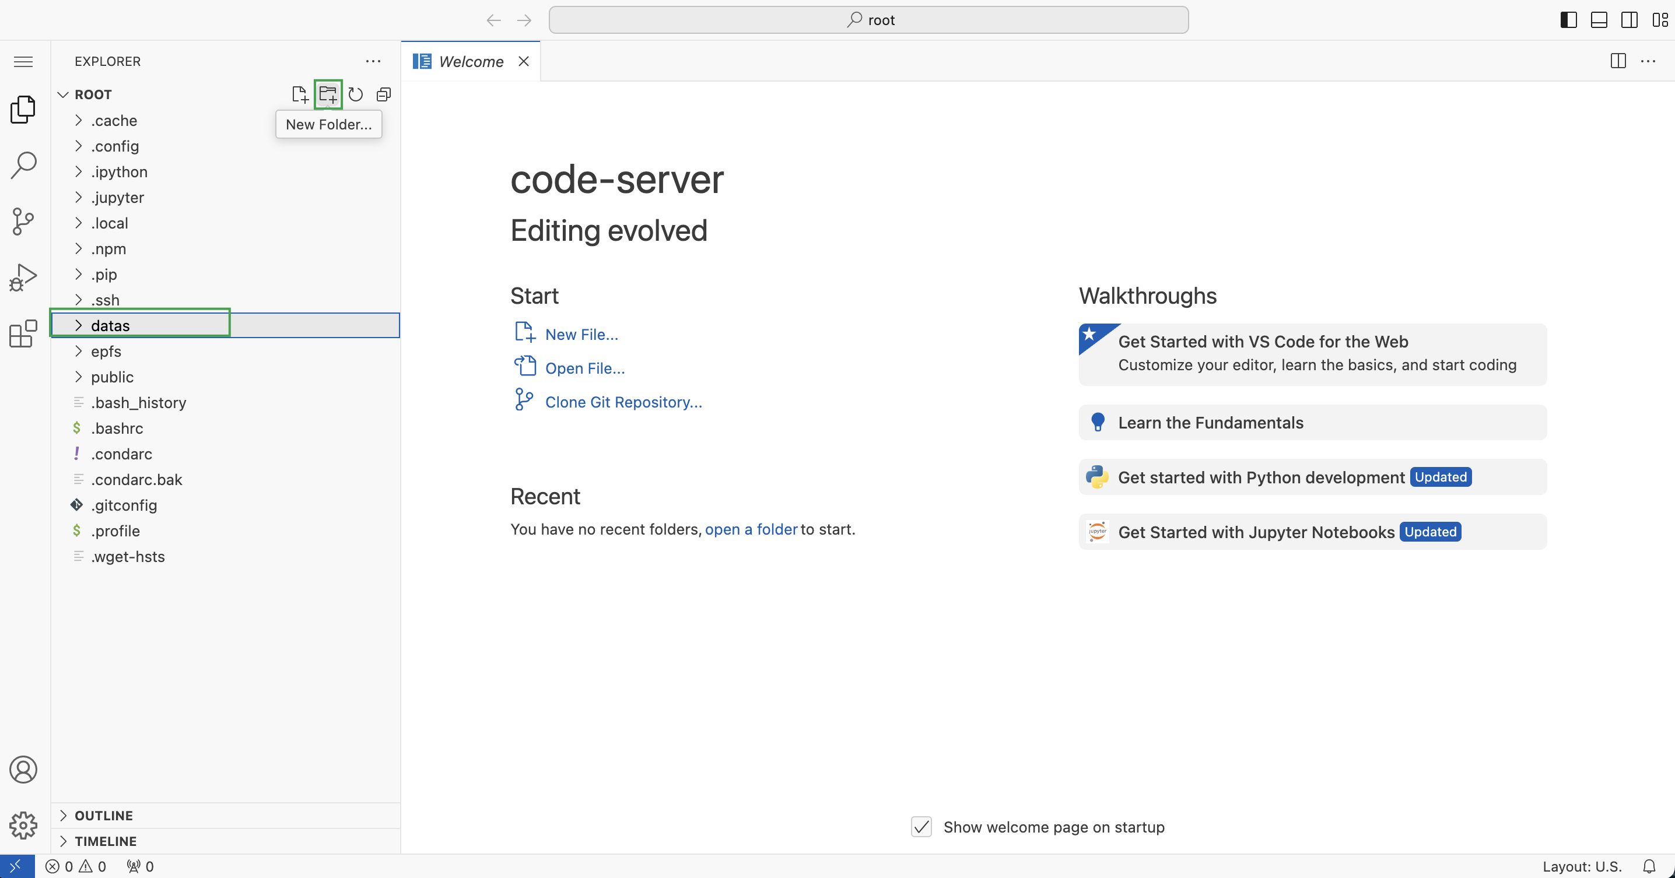
Task: Open the notifications bell
Action: point(1649,866)
